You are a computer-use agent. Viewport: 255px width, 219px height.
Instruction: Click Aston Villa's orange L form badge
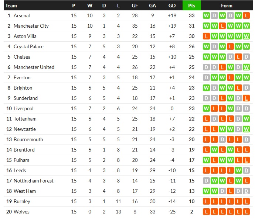click(206, 36)
